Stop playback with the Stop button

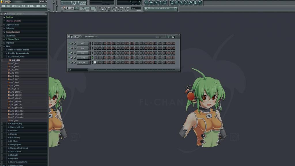coord(72,8)
